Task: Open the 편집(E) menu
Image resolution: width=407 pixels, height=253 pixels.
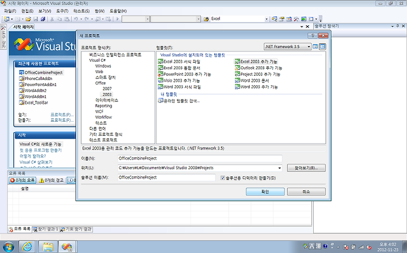Action: [27, 11]
